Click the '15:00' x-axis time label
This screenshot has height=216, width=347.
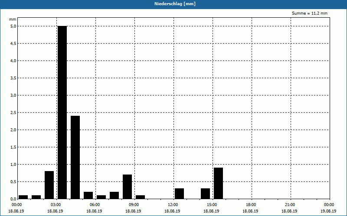click(x=213, y=205)
